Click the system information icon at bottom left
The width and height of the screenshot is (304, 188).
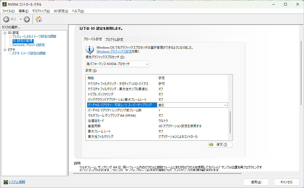(x=6, y=182)
